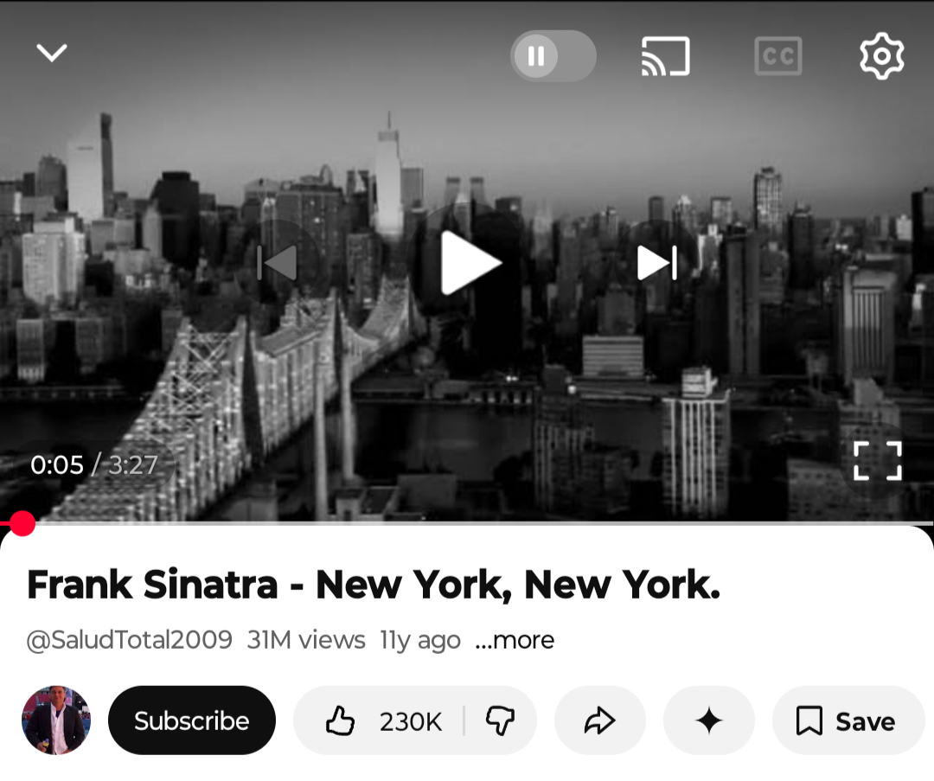The height and width of the screenshot is (781, 934).
Task: Open the Cast to device icon
Action: pyautogui.click(x=665, y=56)
